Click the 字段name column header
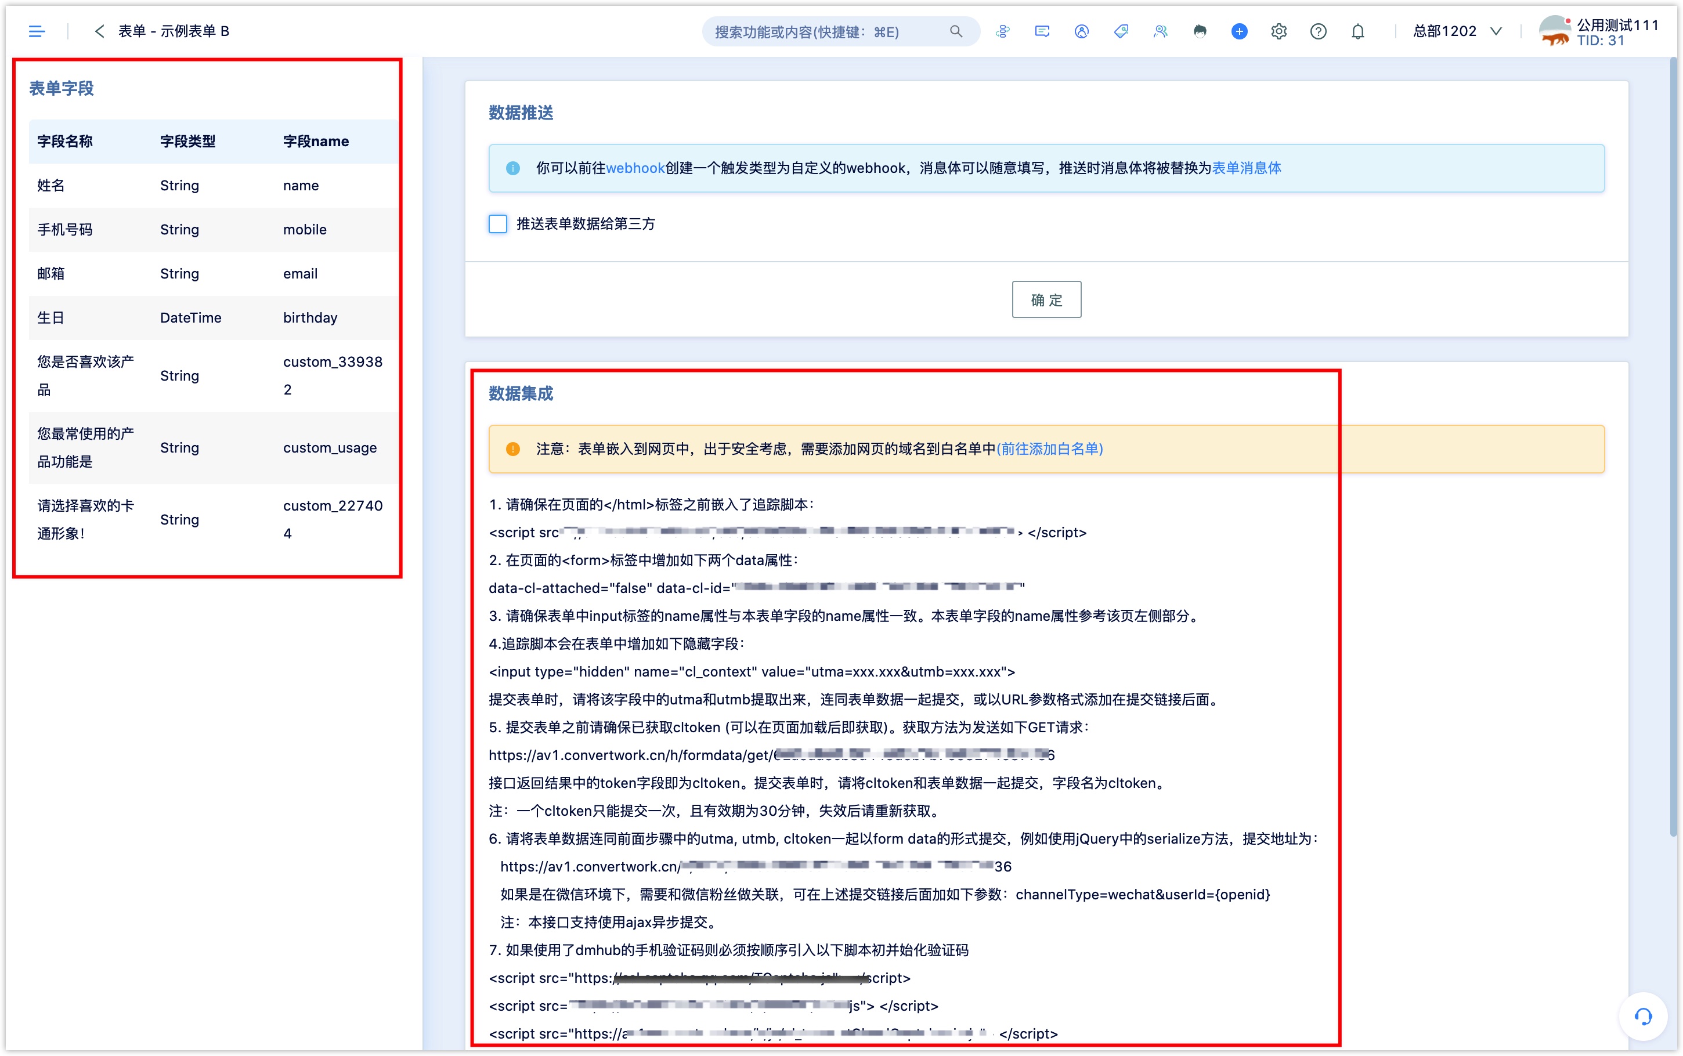Screen dimensions: 1683x1056 coord(316,141)
